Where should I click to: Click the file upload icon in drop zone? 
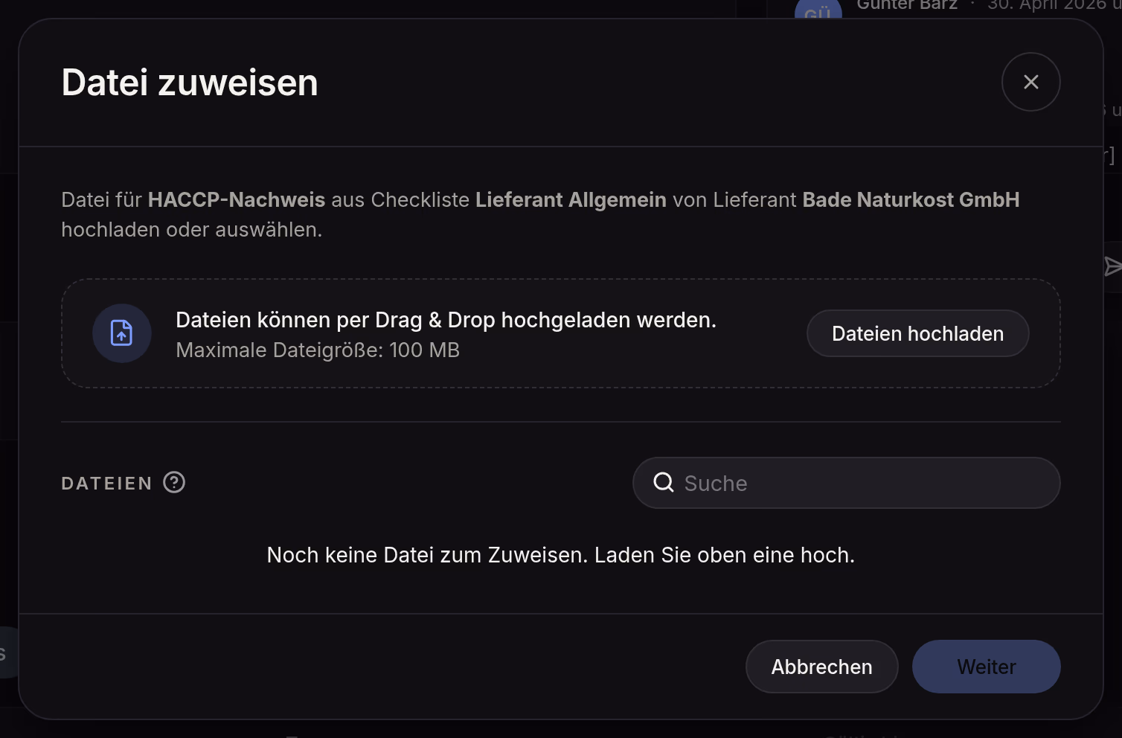[122, 333]
